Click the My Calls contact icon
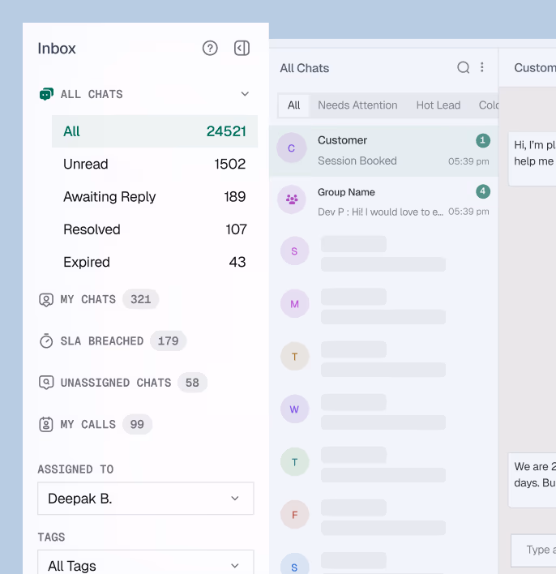The height and width of the screenshot is (574, 556). 46,425
